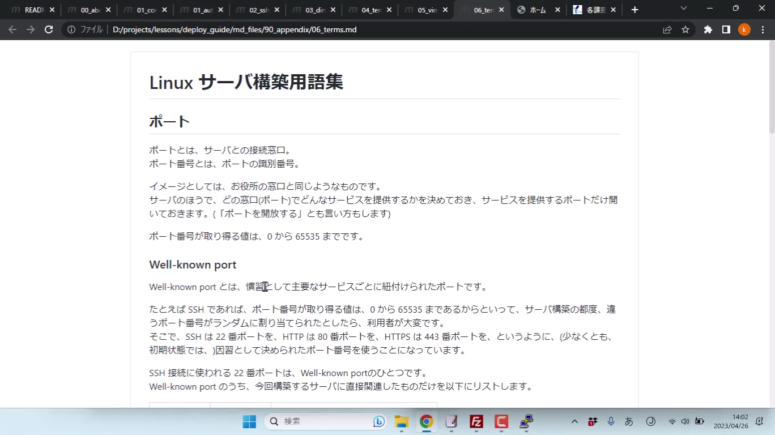Reload the current page
The width and height of the screenshot is (775, 435).
(49, 29)
